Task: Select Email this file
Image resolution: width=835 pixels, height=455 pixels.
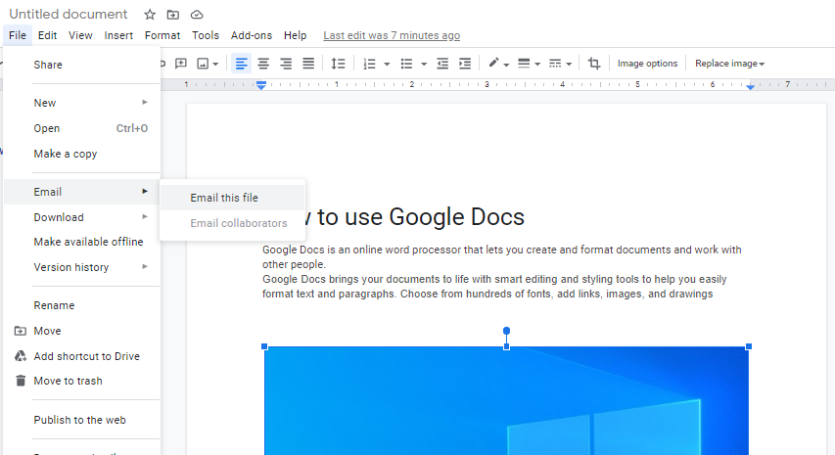Action: (x=224, y=198)
